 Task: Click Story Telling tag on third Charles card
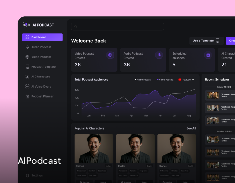pyautogui.click(x=164, y=175)
